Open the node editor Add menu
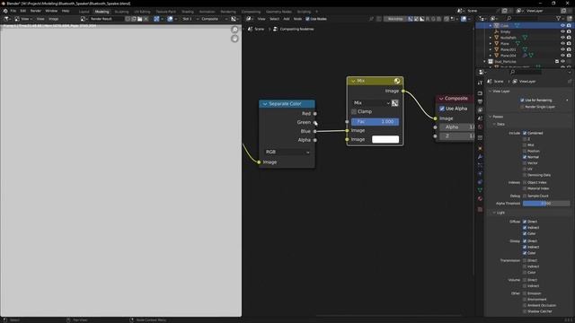The width and height of the screenshot is (575, 323). pyautogui.click(x=287, y=19)
